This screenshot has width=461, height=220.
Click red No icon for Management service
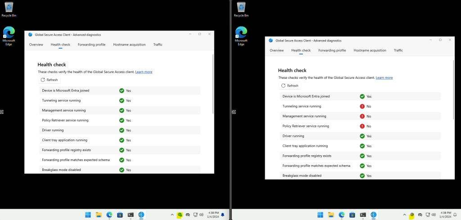(362, 117)
